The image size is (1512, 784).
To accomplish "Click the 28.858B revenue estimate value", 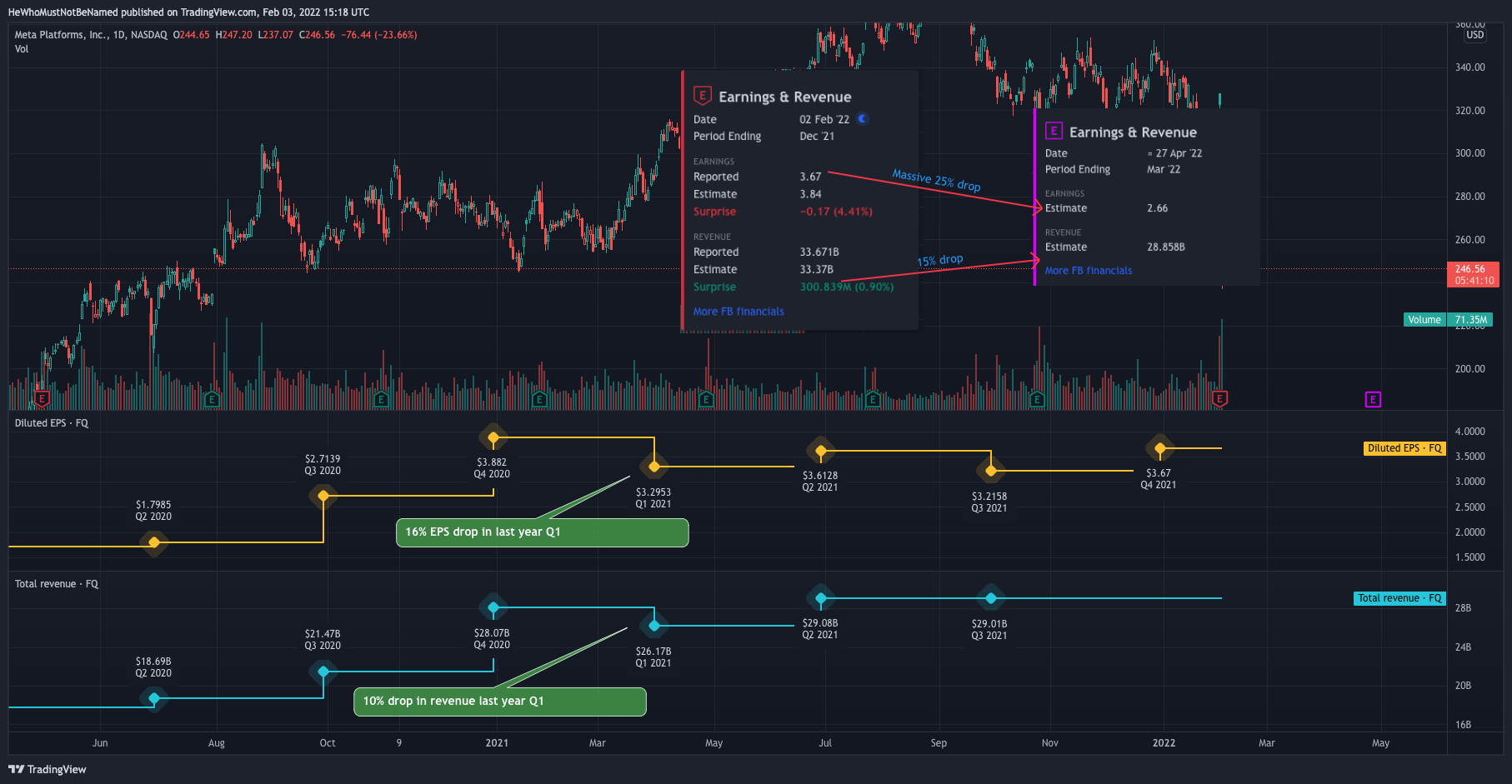I will tap(1165, 247).
